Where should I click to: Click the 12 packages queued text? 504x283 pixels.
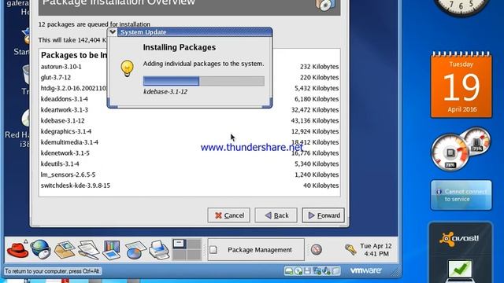click(94, 24)
